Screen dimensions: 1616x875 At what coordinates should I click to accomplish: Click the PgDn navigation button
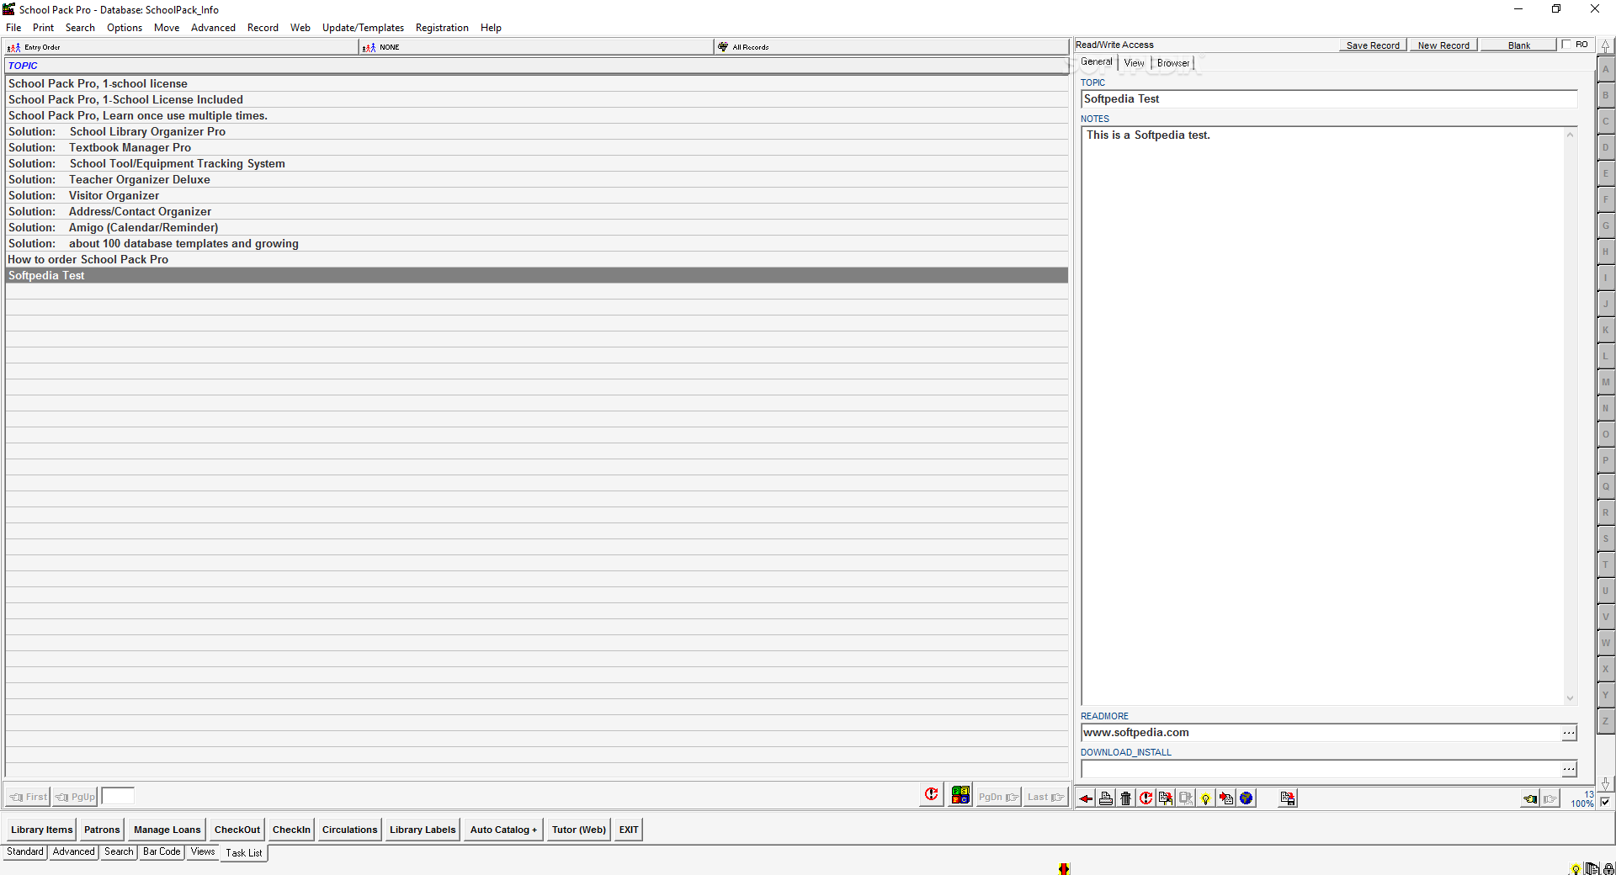pos(998,797)
